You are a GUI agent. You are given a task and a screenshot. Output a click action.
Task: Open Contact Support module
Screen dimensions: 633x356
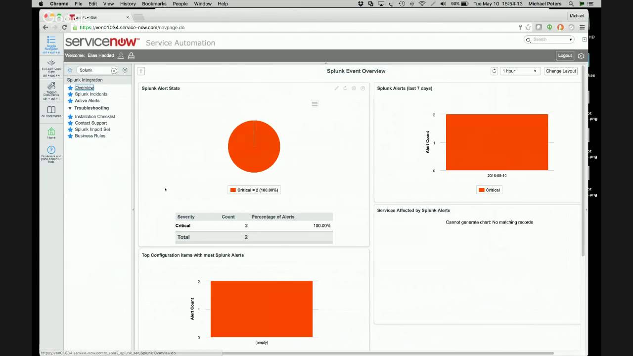90,123
